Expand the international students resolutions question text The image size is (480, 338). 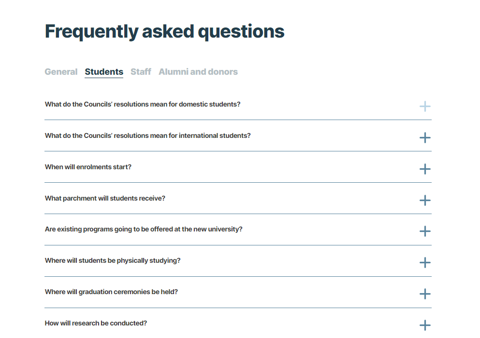tap(148, 135)
